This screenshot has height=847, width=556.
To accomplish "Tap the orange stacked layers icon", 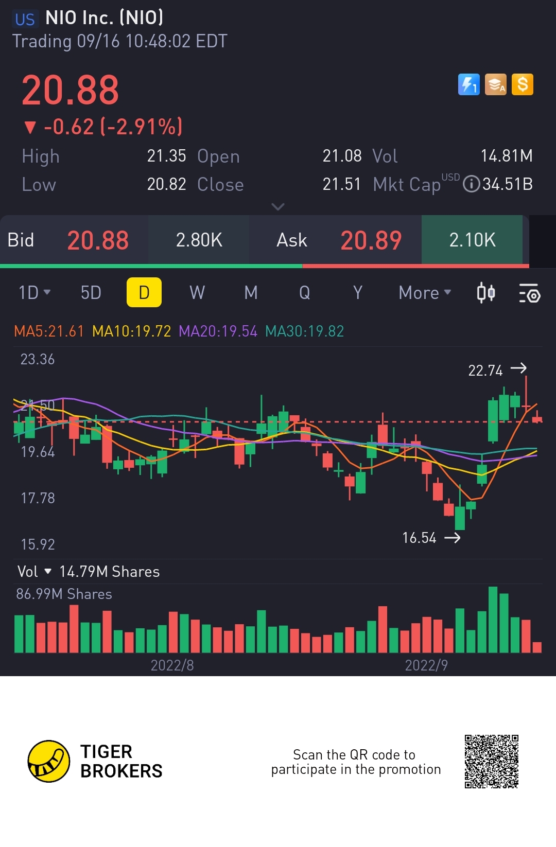I will tap(496, 85).
